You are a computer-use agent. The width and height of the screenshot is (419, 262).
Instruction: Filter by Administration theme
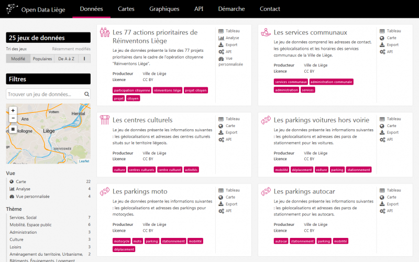pos(50,232)
